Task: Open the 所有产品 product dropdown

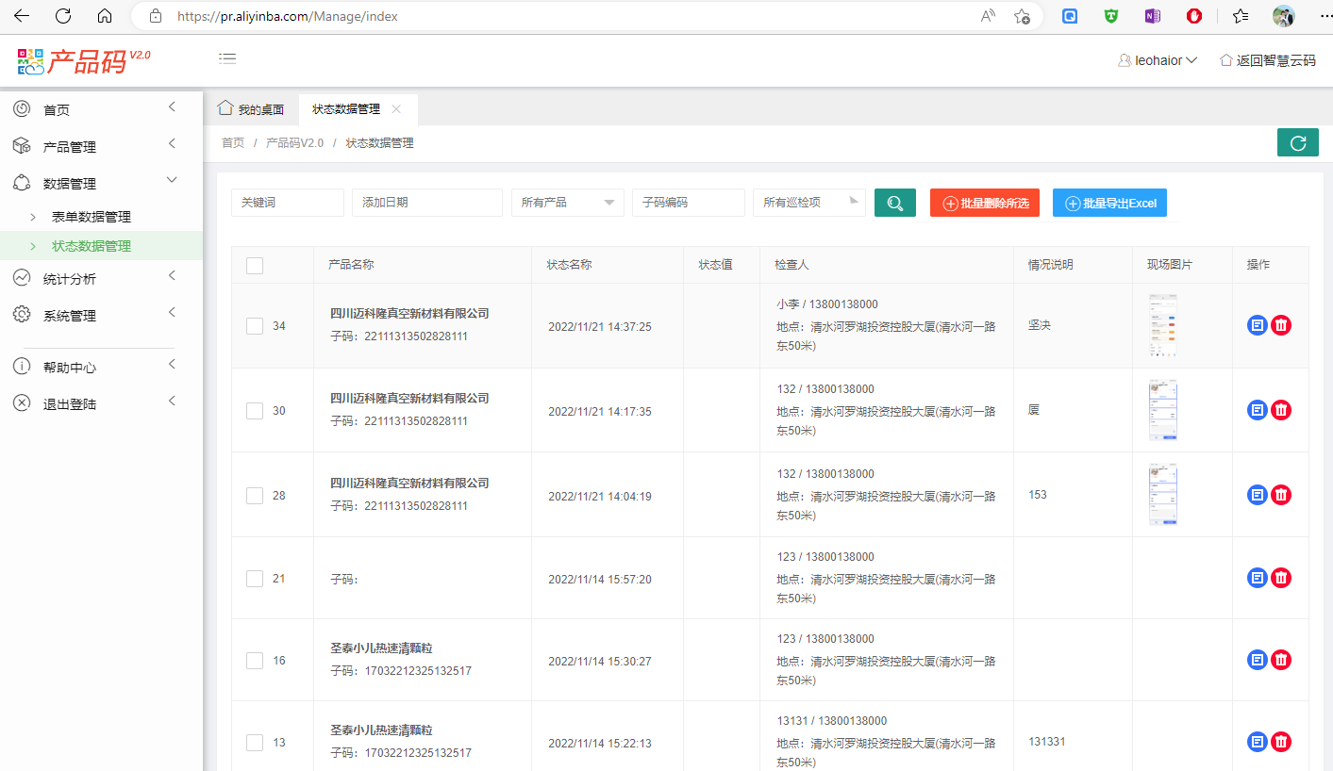Action: tap(567, 203)
